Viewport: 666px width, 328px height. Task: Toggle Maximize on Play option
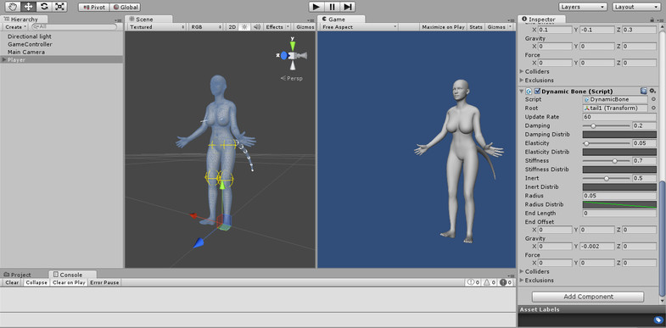click(x=443, y=27)
